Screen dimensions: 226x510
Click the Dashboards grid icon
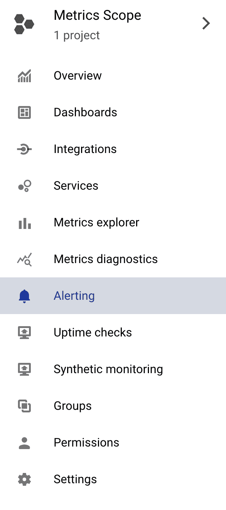pos(24,112)
